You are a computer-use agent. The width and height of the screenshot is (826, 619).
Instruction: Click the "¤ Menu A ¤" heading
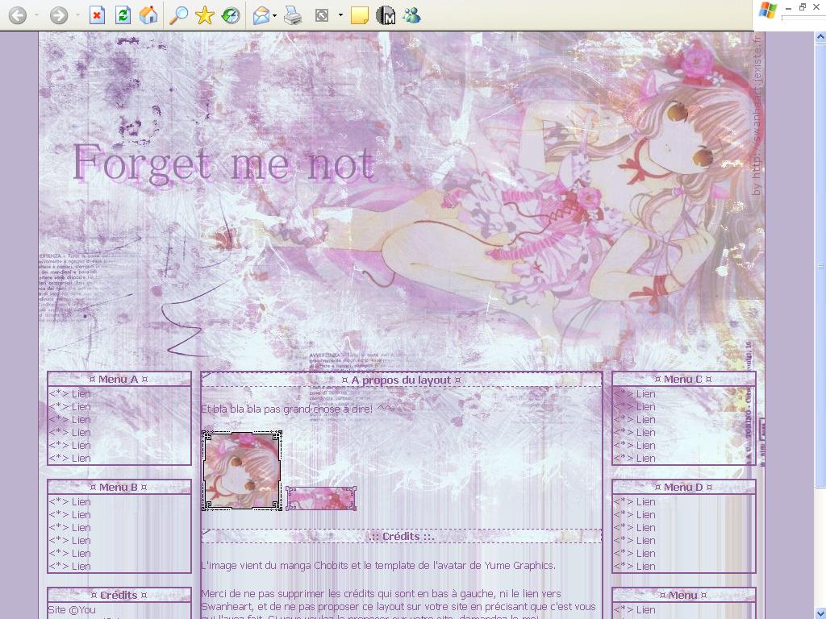click(x=119, y=379)
